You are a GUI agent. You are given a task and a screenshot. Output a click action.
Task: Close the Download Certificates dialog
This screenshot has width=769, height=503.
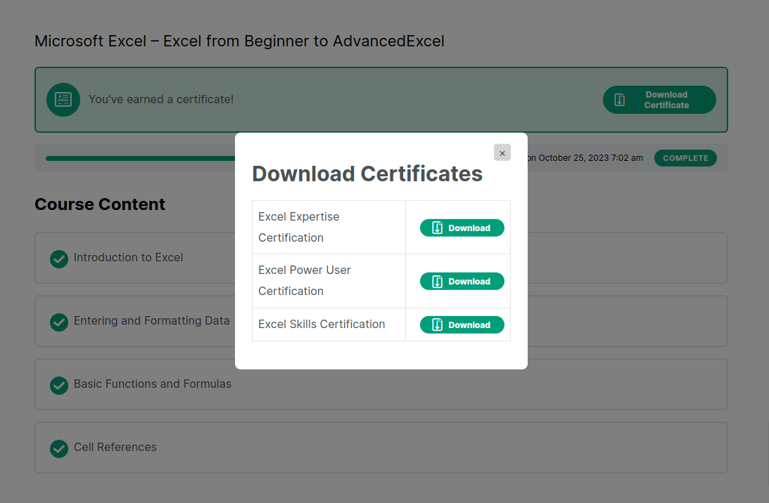502,153
